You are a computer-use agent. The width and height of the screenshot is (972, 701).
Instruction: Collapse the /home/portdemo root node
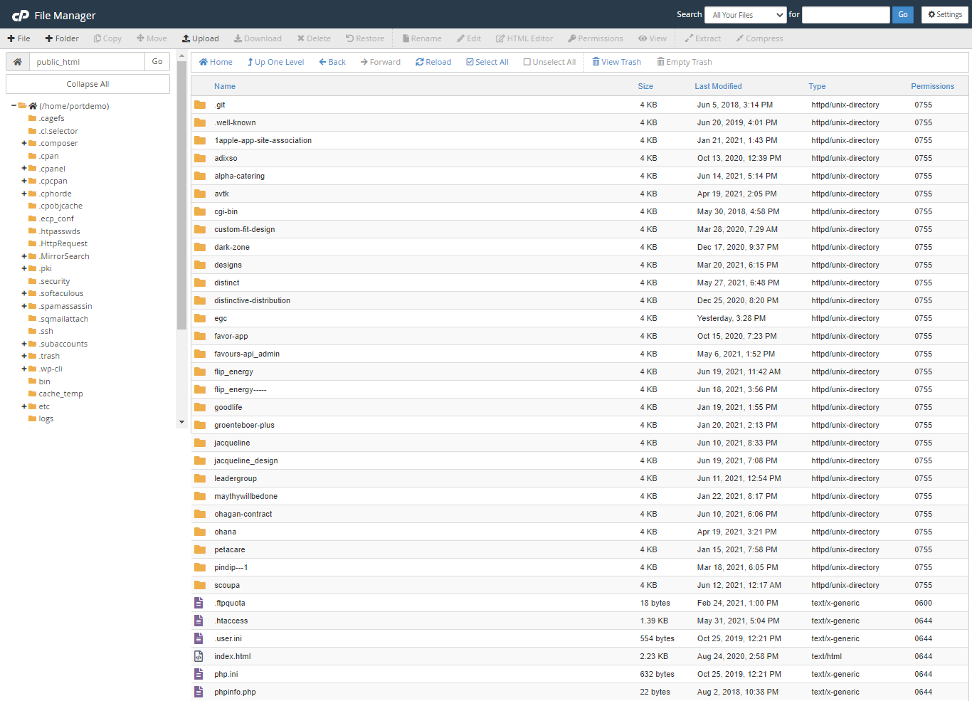14,106
